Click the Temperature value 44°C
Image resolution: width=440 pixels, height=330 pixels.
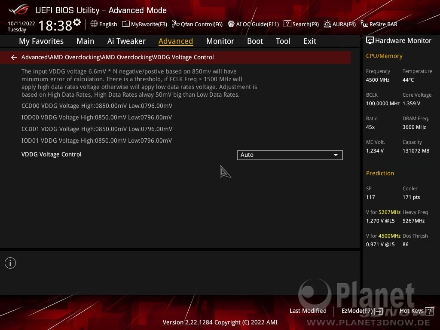(x=408, y=80)
